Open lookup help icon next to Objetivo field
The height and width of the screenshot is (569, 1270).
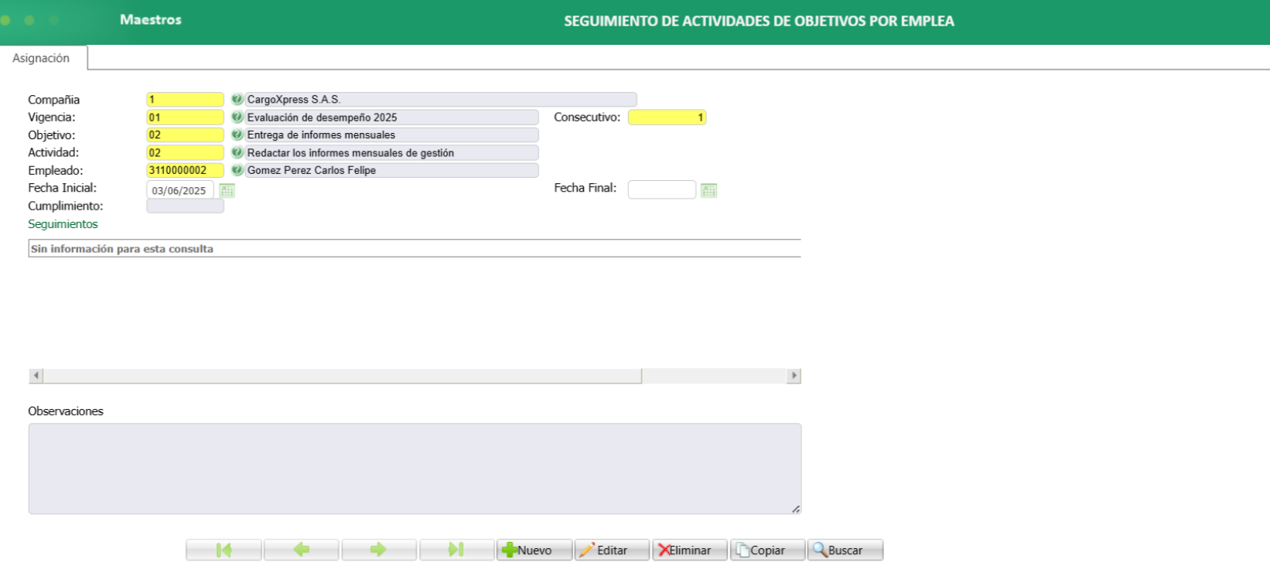point(237,135)
